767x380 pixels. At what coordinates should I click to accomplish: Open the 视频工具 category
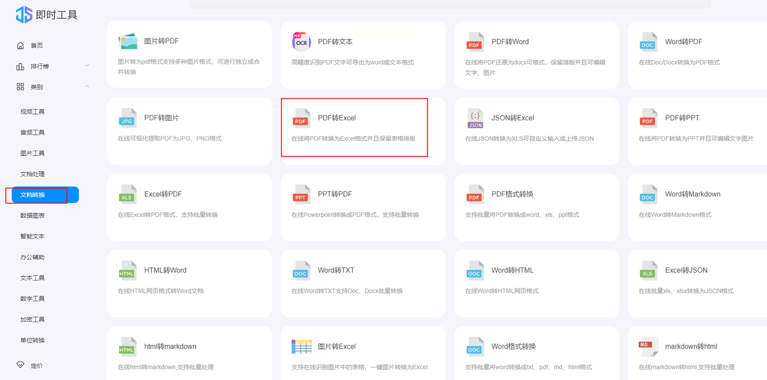click(x=32, y=112)
